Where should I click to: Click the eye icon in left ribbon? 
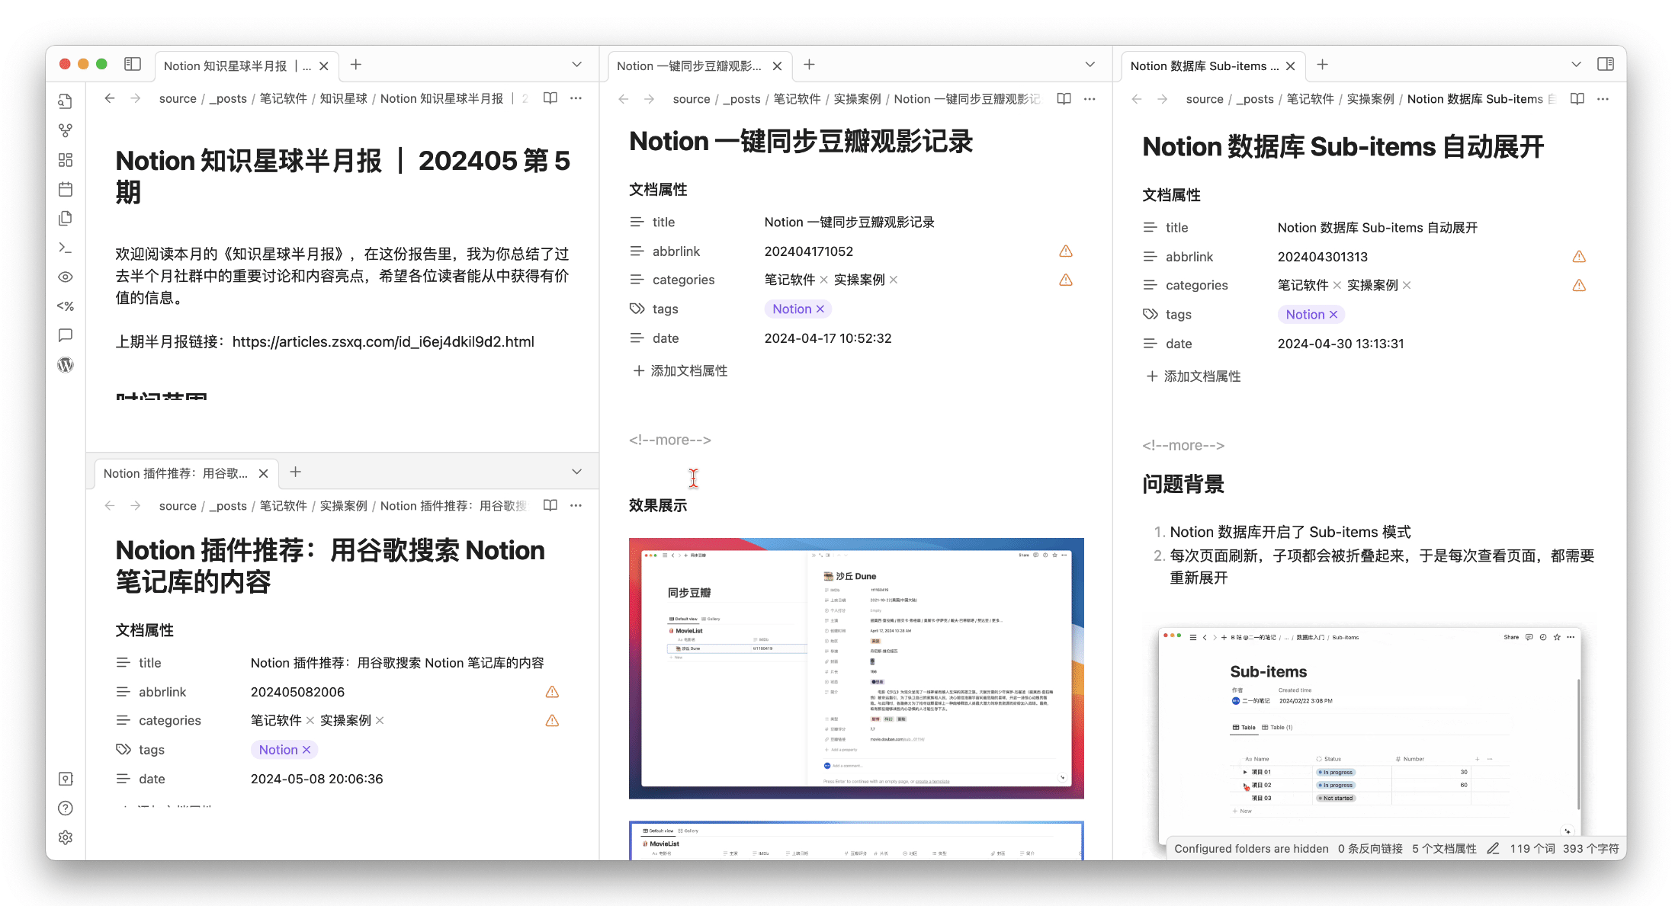pyautogui.click(x=66, y=277)
